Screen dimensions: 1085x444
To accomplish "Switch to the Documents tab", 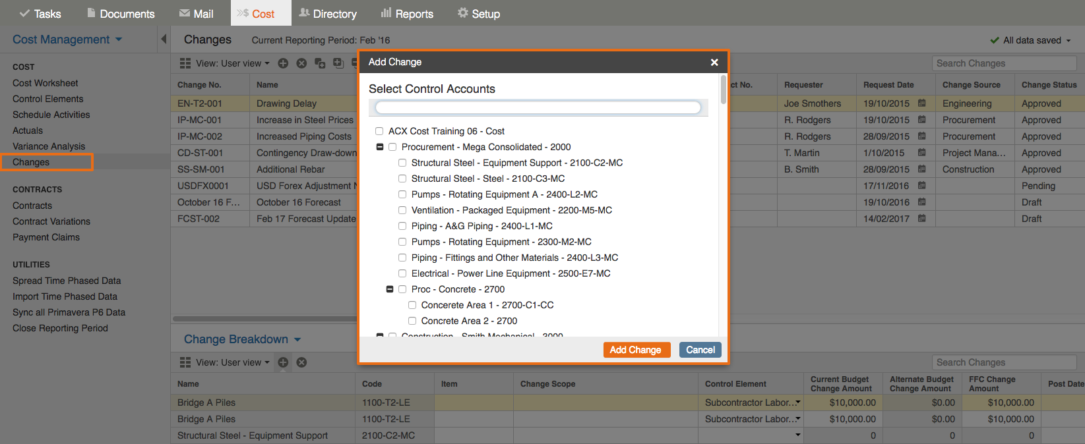I will [121, 13].
